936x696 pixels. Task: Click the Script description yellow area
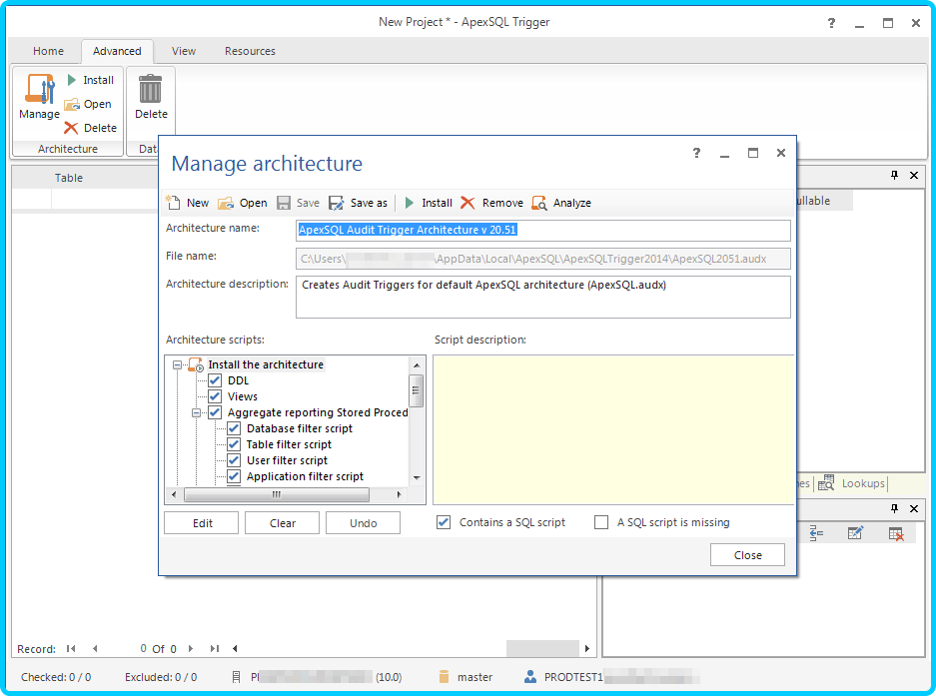coord(613,429)
